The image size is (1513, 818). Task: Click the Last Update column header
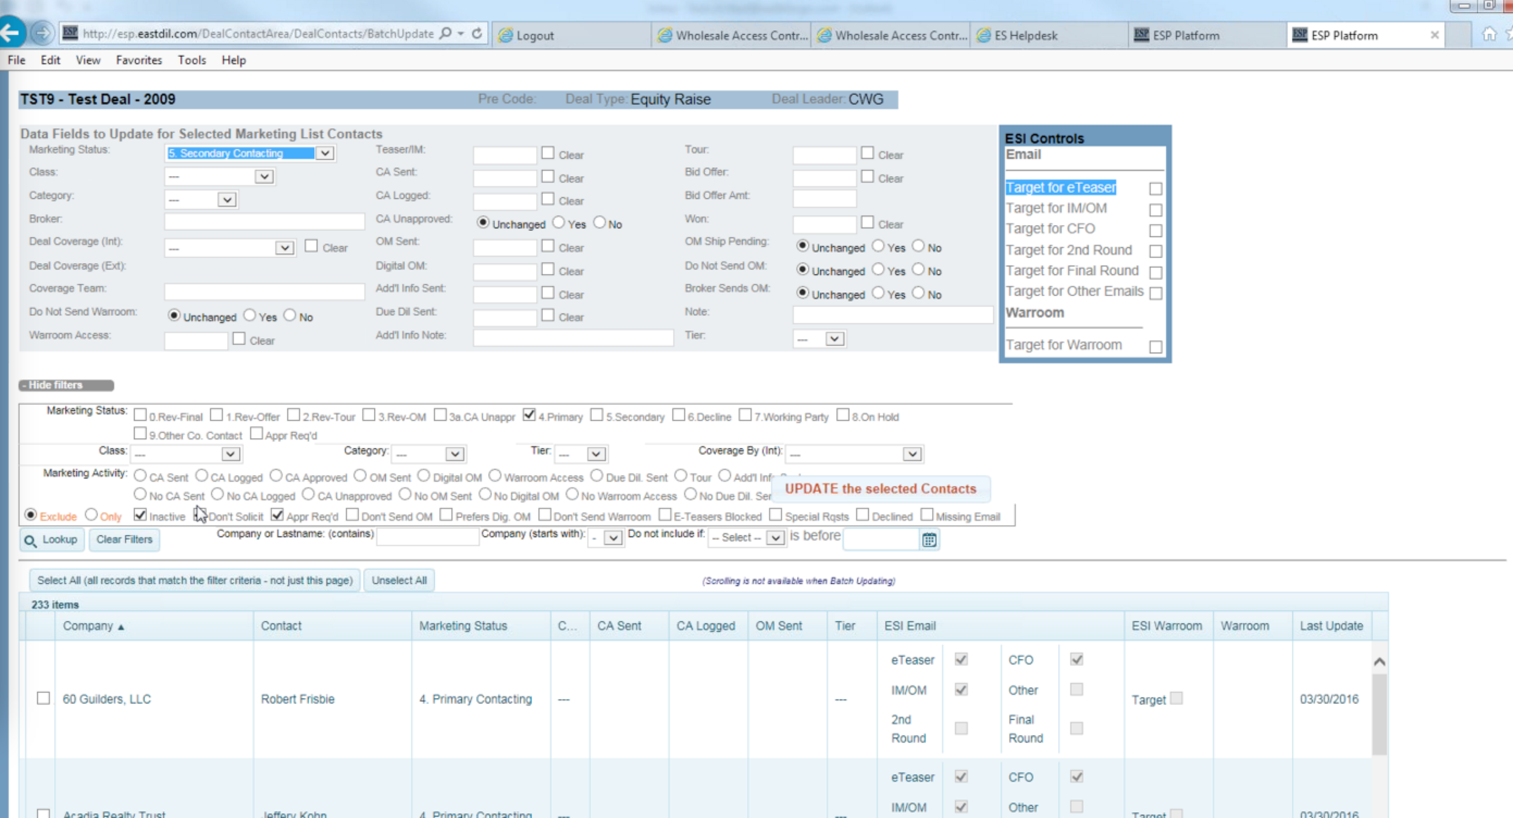click(1331, 626)
